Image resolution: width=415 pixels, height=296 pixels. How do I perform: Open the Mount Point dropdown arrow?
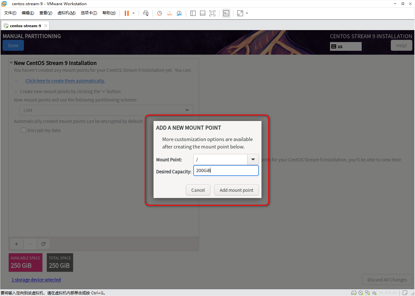tap(253, 159)
